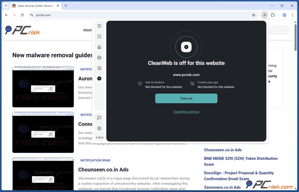This screenshot has height=192, width=299.
Task: Click the browser forward arrow
Action: [14, 15]
